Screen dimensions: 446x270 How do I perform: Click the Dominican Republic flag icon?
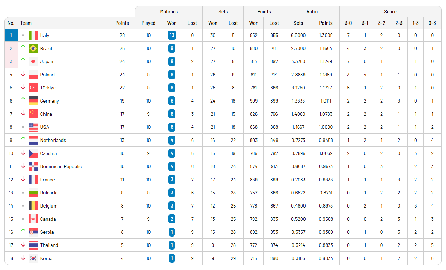point(33,166)
